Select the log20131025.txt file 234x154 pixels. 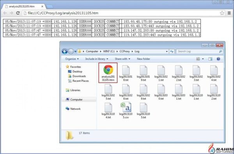(x=108, y=92)
